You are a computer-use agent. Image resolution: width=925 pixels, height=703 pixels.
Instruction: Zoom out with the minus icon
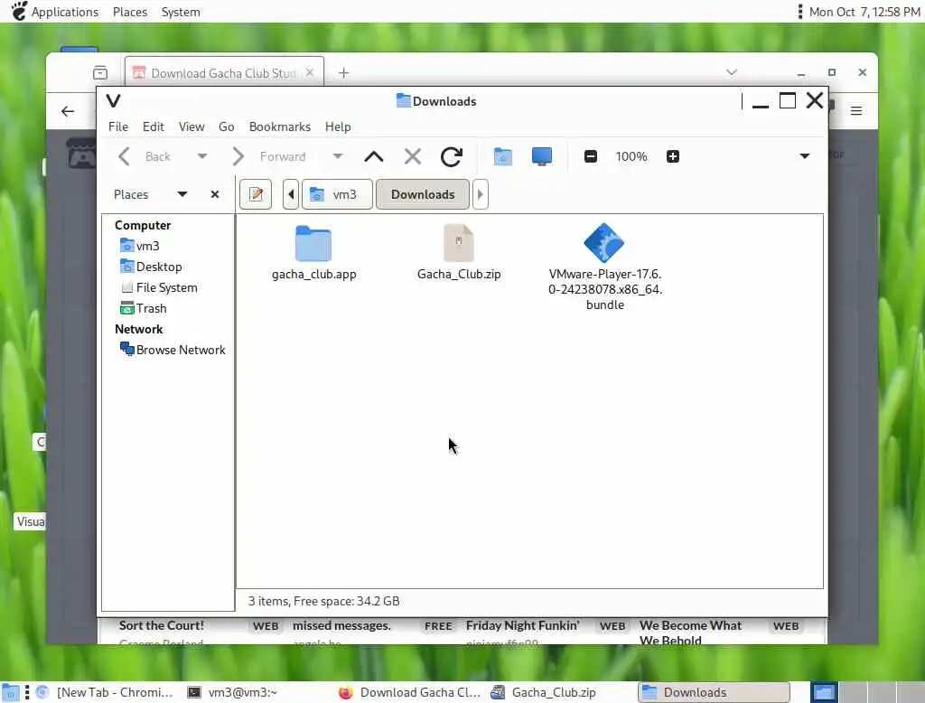click(x=591, y=156)
